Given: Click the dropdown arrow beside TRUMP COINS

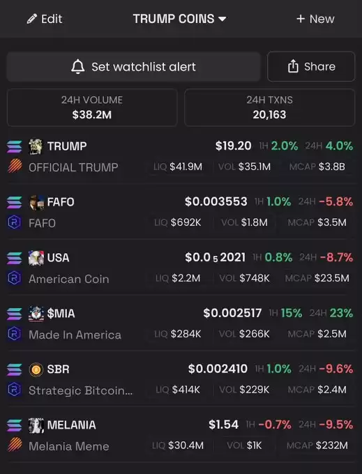Looking at the screenshot, I should click(223, 19).
